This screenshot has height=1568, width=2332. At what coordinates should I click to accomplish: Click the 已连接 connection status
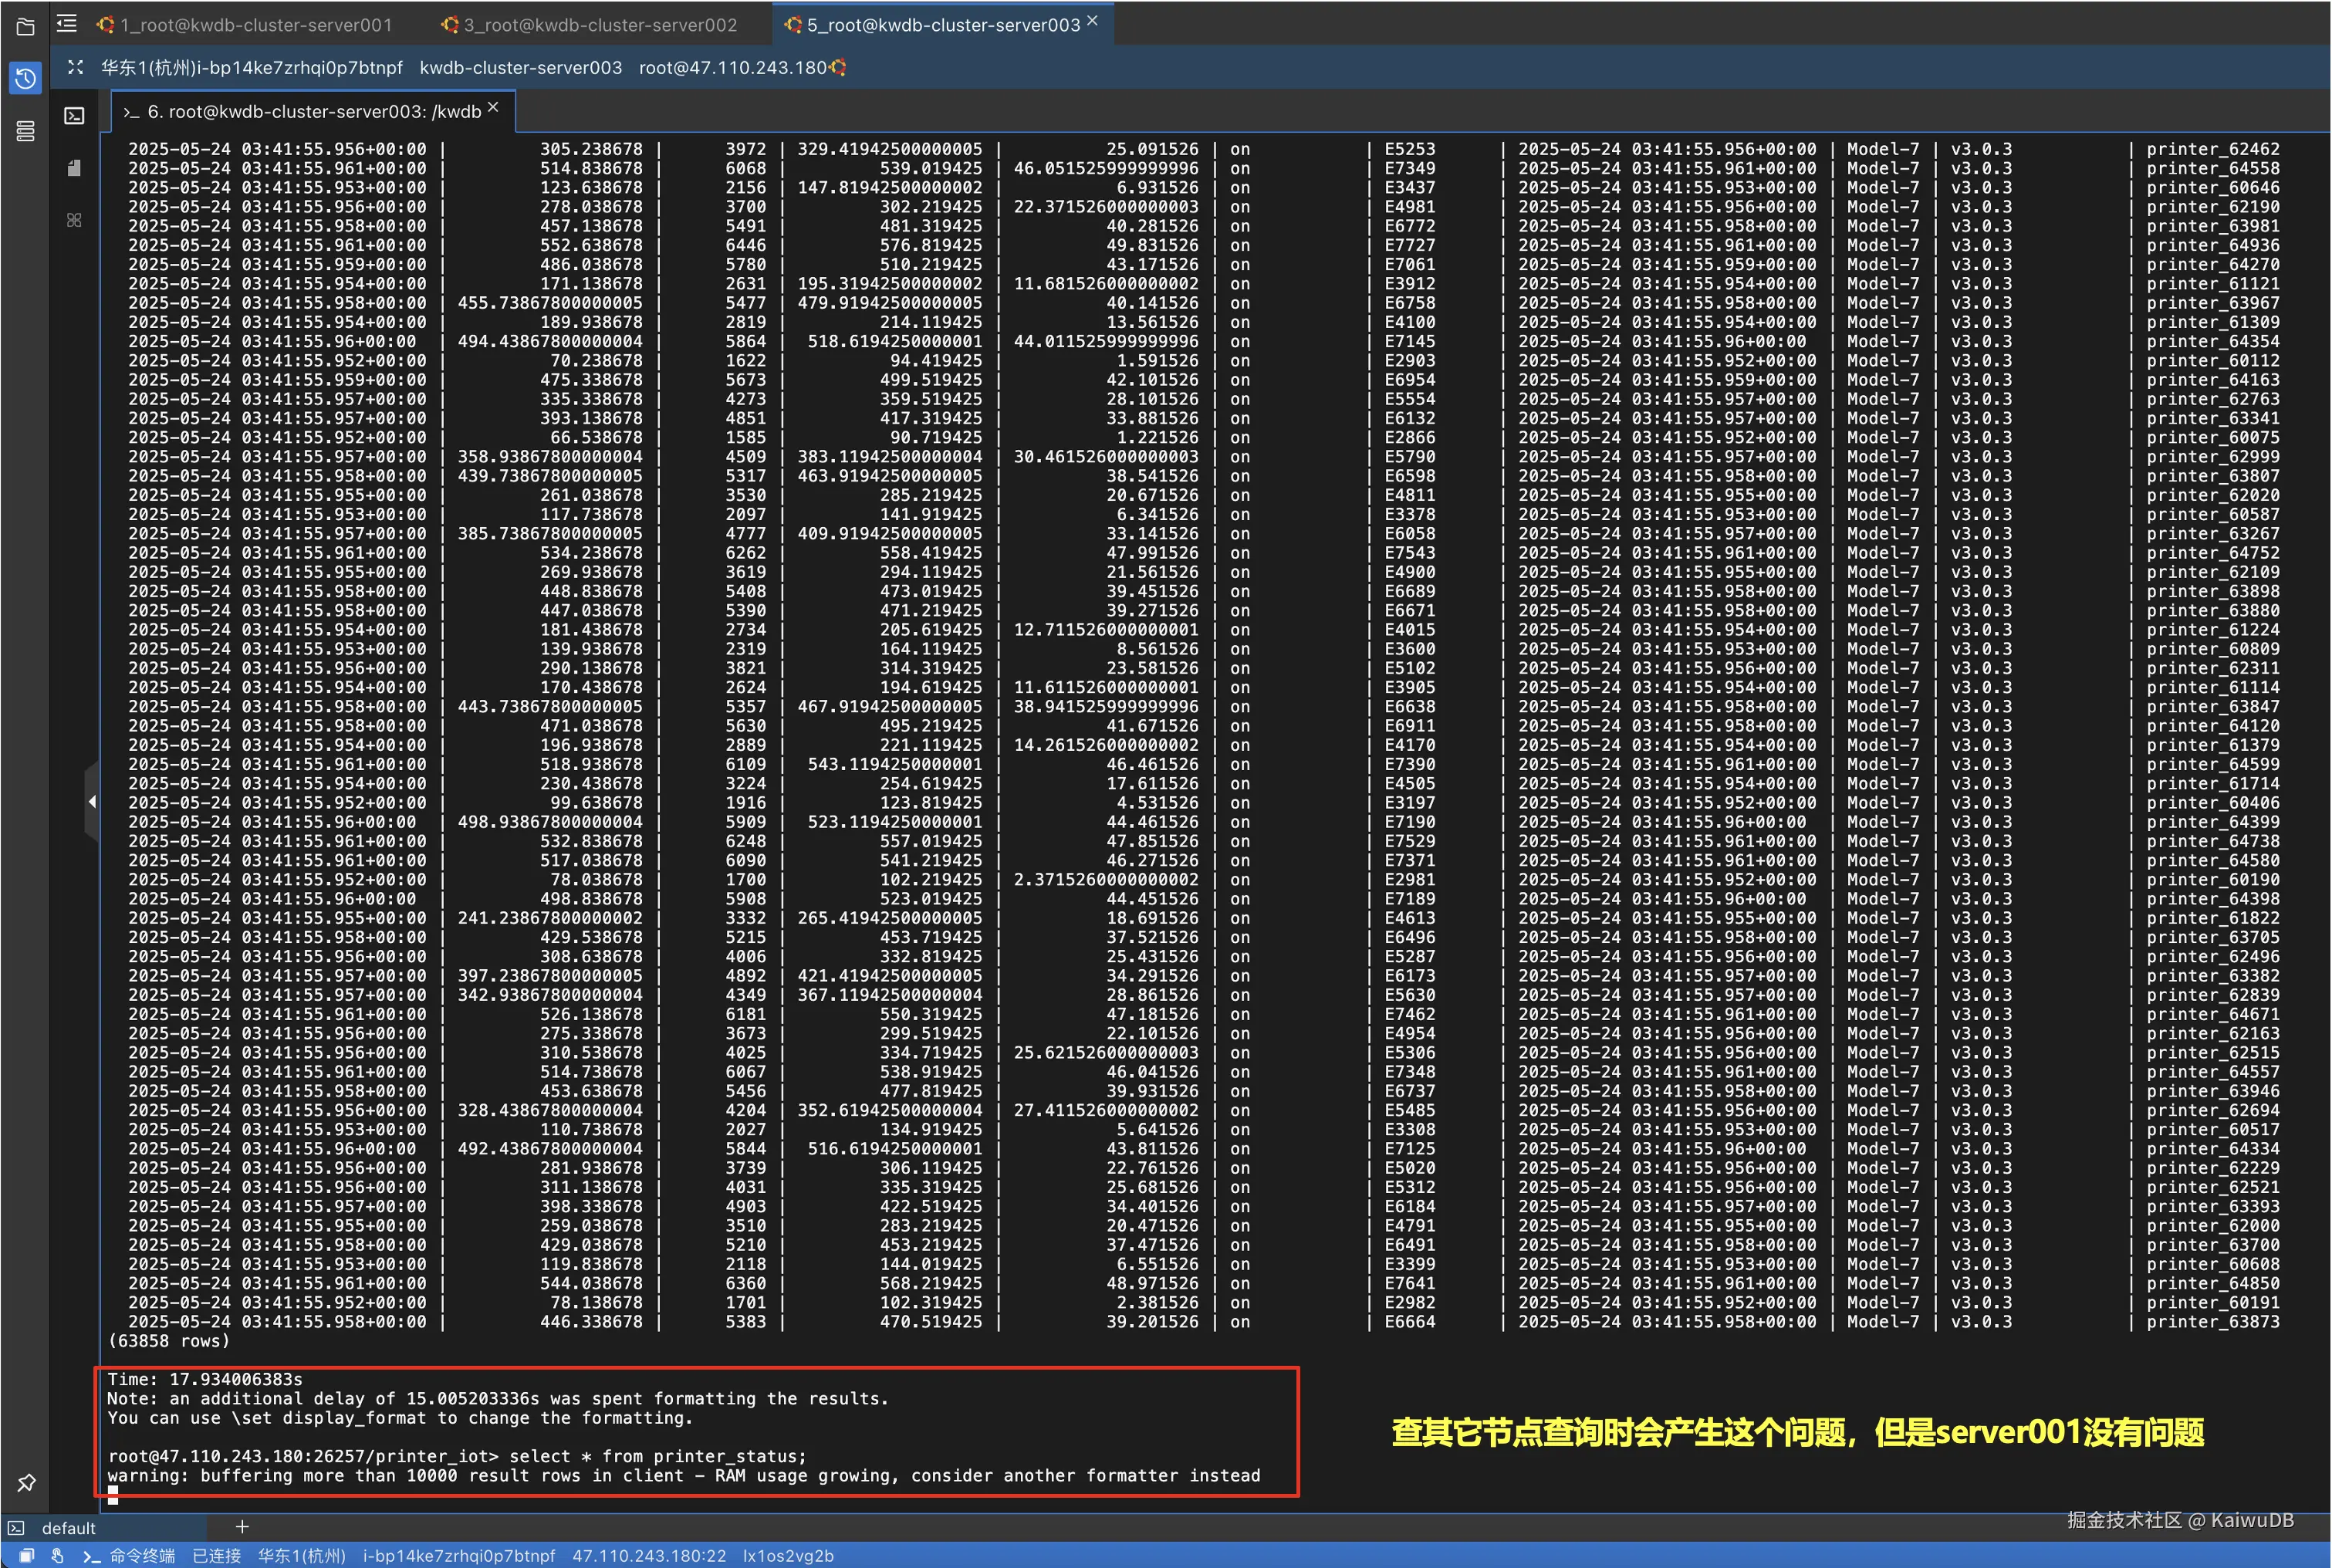(216, 1555)
